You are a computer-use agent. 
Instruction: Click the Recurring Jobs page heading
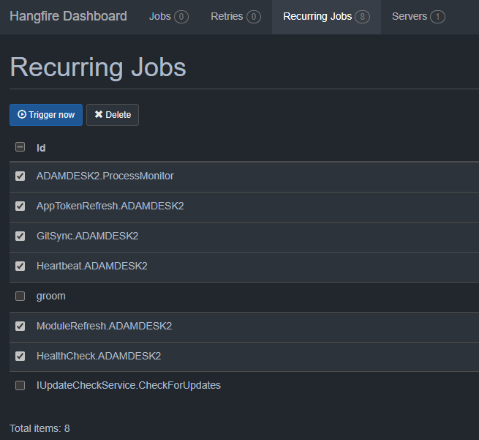tap(98, 67)
